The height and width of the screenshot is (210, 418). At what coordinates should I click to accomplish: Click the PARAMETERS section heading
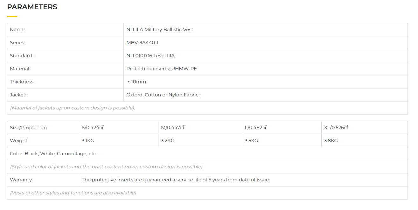point(32,7)
